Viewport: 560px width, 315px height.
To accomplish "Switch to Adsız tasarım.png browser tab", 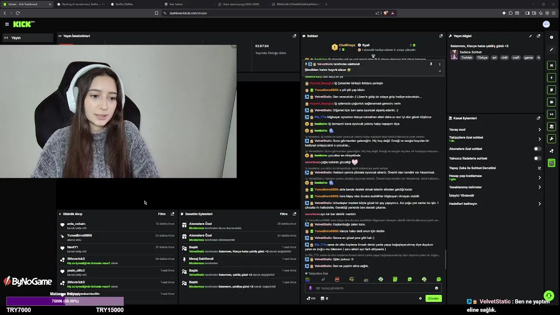I will click(x=241, y=4).
